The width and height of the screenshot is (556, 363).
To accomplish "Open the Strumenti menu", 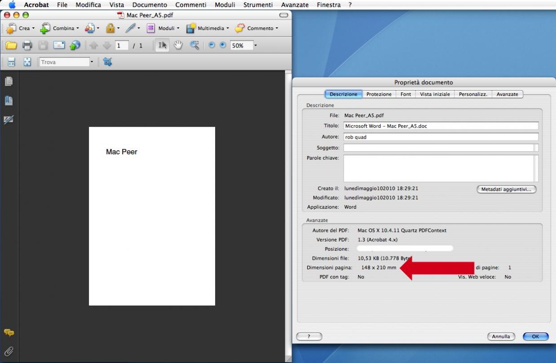I will tap(258, 5).
